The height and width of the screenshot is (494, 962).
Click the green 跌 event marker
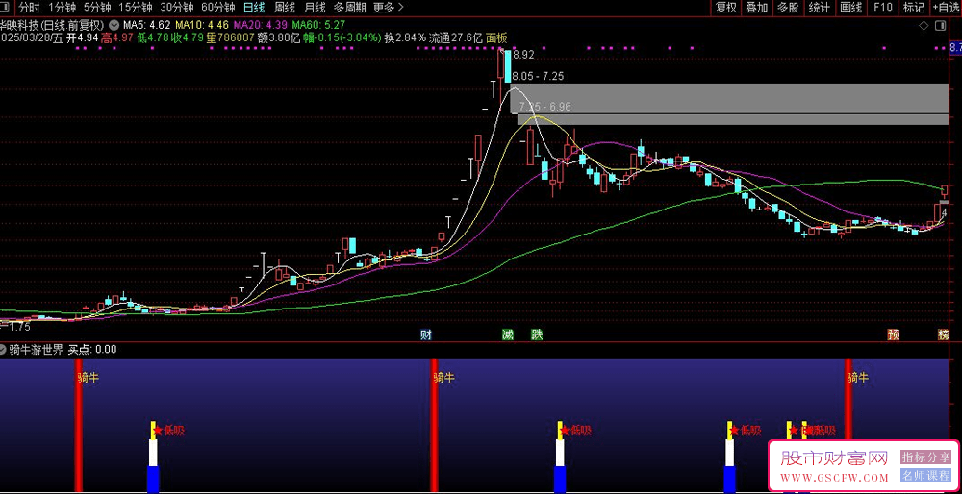537,334
